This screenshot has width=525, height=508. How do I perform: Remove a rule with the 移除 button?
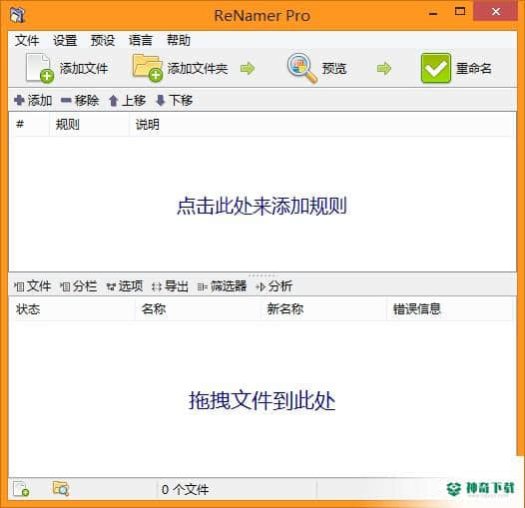pyautogui.click(x=80, y=100)
